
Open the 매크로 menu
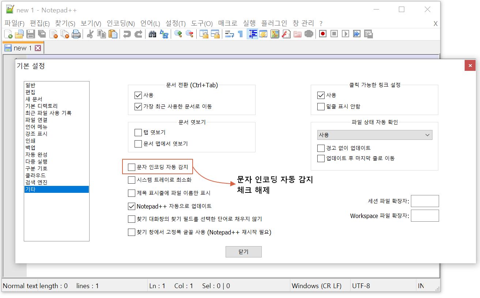pos(228,23)
